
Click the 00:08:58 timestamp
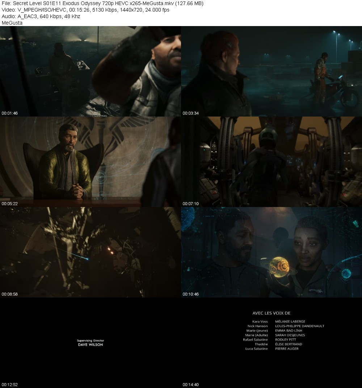pyautogui.click(x=10, y=294)
